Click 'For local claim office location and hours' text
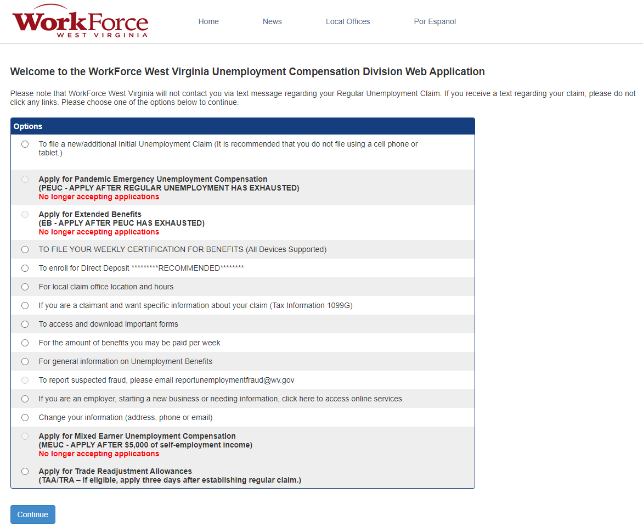The image size is (643, 526). point(106,287)
